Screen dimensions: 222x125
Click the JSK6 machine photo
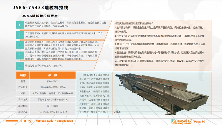[x=162, y=93]
